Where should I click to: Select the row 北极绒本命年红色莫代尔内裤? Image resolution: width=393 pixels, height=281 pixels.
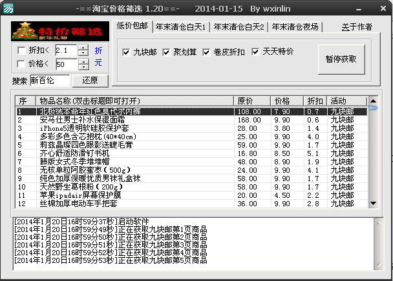(192, 111)
